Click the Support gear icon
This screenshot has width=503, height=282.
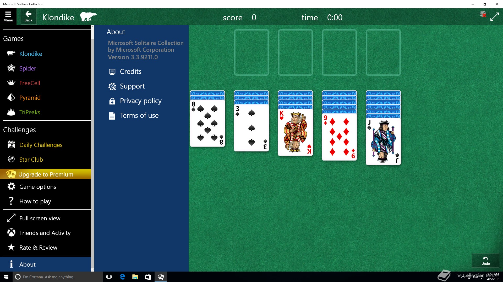pyautogui.click(x=112, y=86)
